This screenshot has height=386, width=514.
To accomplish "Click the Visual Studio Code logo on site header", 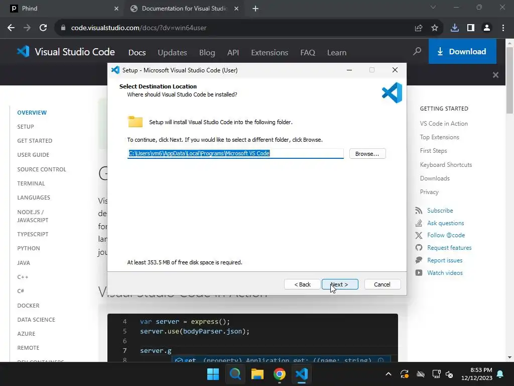I will 66,52.
